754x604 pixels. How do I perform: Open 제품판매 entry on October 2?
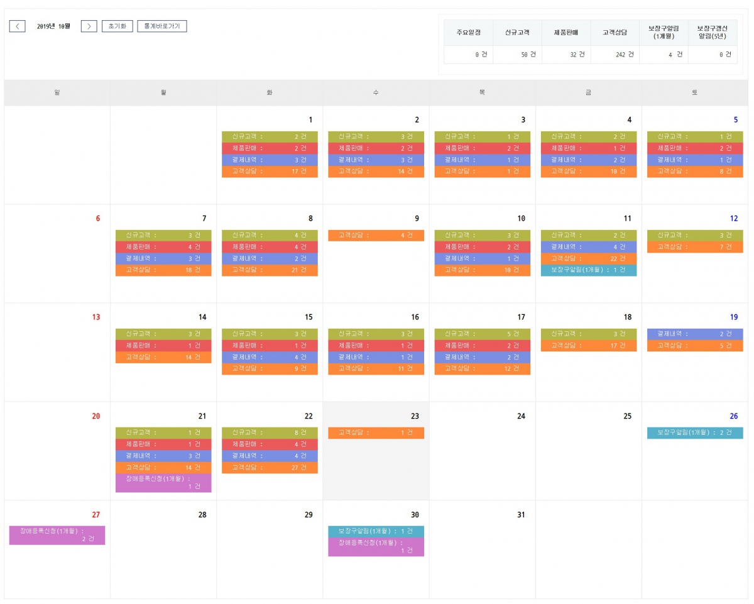(x=376, y=148)
